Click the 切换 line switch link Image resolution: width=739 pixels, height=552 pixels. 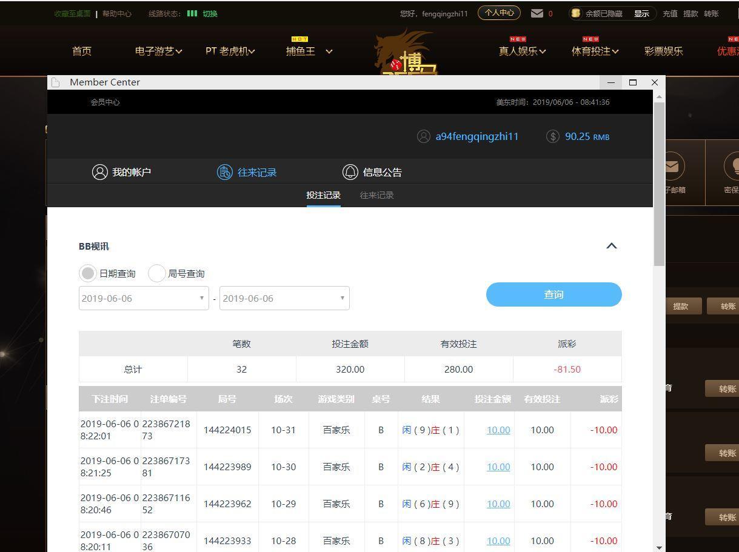pyautogui.click(x=210, y=13)
